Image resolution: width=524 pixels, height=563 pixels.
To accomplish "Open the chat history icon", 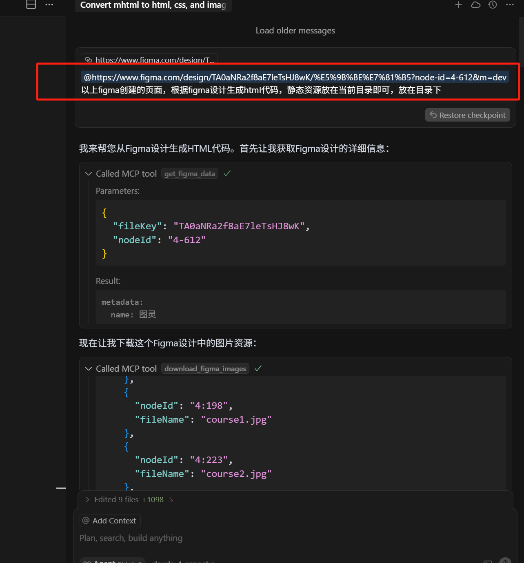I will coord(492,5).
